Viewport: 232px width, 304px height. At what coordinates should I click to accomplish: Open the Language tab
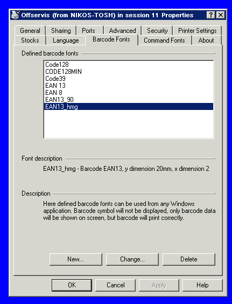(x=66, y=40)
